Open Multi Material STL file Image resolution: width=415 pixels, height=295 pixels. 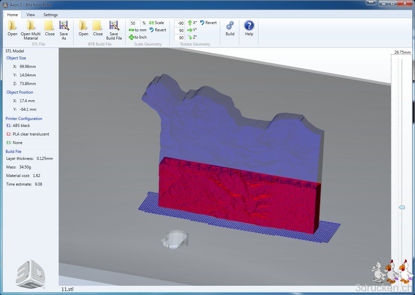tap(31, 30)
